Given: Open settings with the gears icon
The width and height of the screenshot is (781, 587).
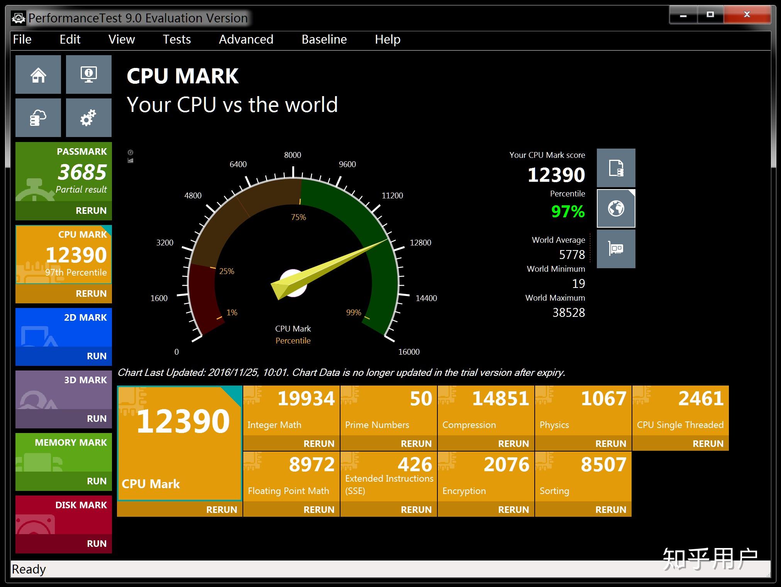Looking at the screenshot, I should (x=88, y=118).
